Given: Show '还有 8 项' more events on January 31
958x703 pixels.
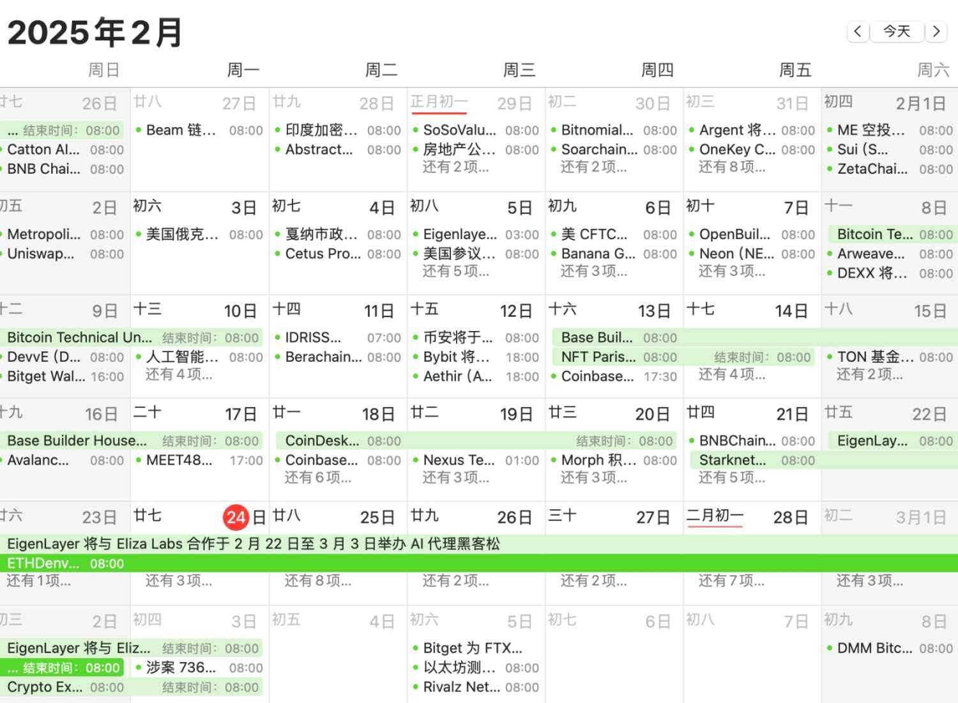Looking at the screenshot, I should pos(731,167).
